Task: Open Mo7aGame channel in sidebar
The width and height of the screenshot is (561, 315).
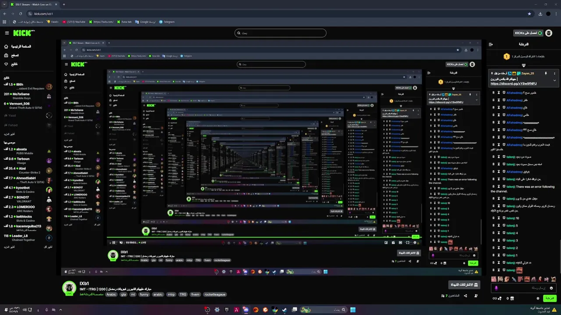Action: point(28,96)
